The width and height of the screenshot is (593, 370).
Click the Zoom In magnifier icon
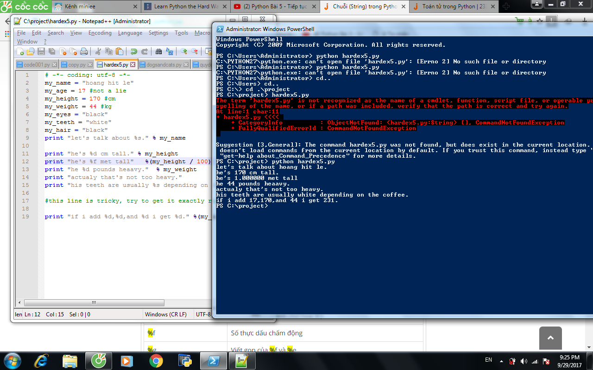coord(184,51)
